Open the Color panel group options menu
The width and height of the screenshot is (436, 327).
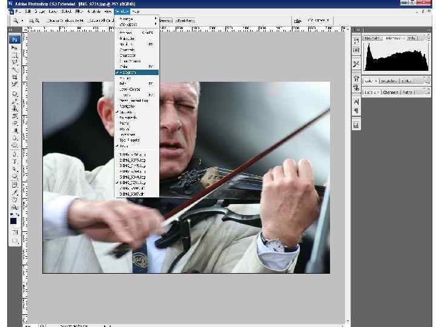point(428,81)
